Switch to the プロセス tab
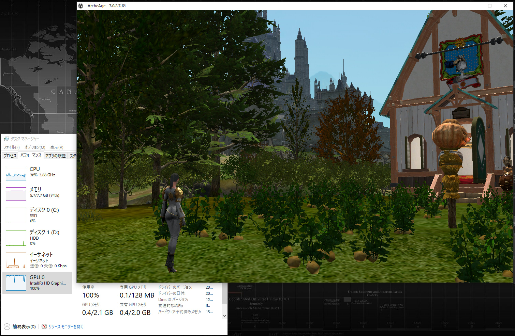This screenshot has height=336, width=515. click(x=10, y=156)
